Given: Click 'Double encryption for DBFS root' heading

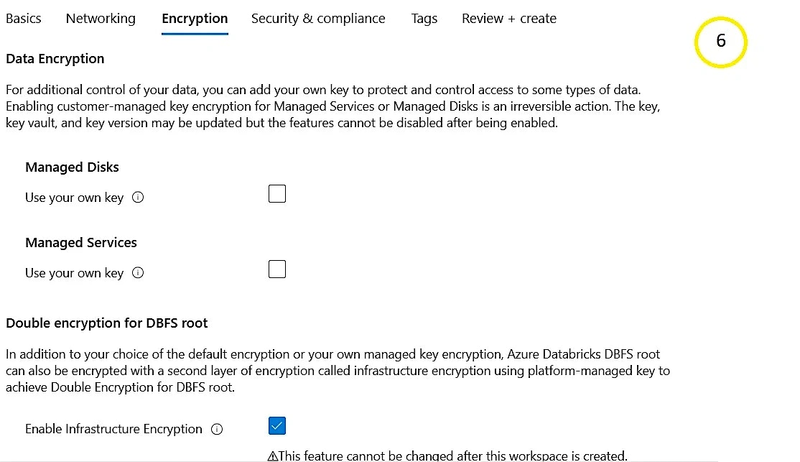Looking at the screenshot, I should (x=107, y=323).
